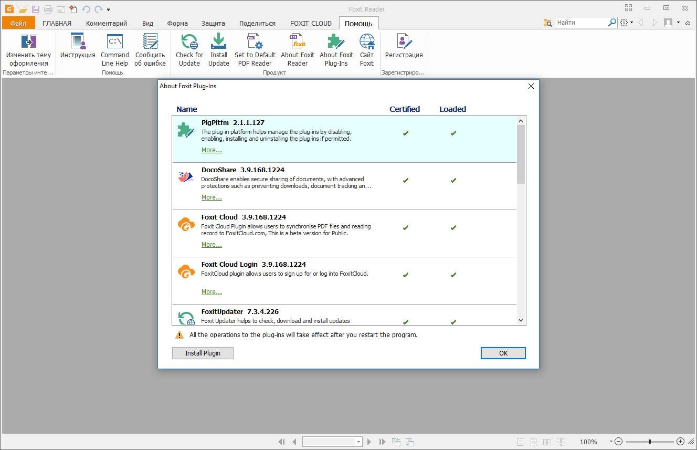Click the user account avatar icon
This screenshot has width=697, height=450.
pyautogui.click(x=668, y=23)
